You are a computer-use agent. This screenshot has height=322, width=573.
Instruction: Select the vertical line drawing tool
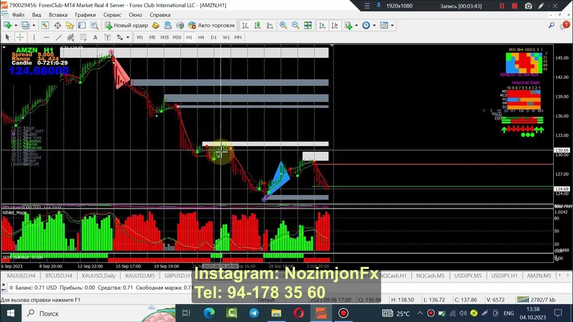click(x=34, y=37)
